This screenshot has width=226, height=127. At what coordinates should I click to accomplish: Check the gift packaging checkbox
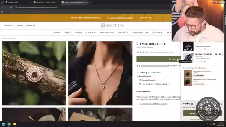coord(138,66)
